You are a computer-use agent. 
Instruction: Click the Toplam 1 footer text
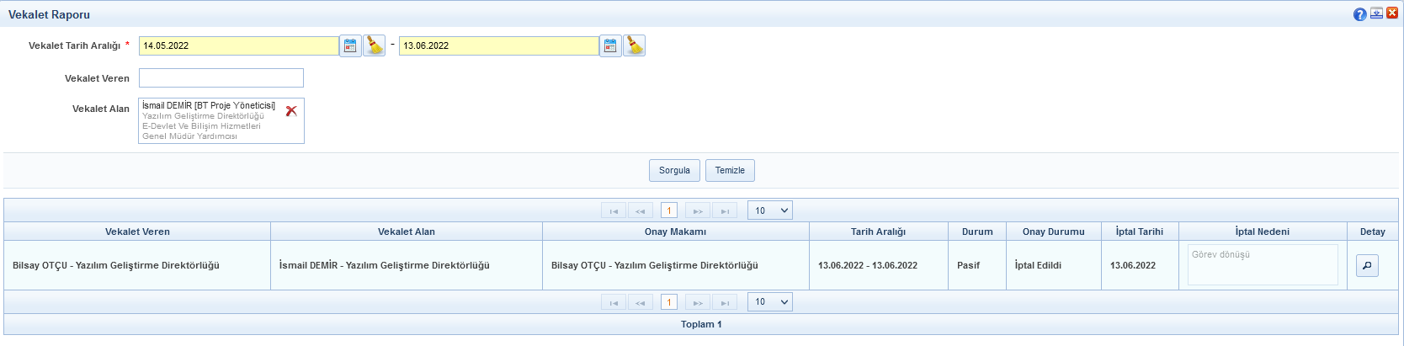(x=701, y=324)
